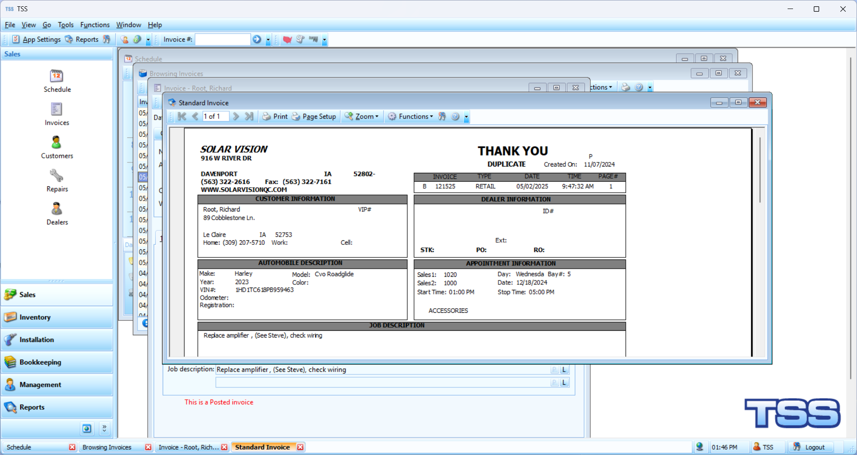Select the Management navigation section
The height and width of the screenshot is (455, 857).
point(57,385)
